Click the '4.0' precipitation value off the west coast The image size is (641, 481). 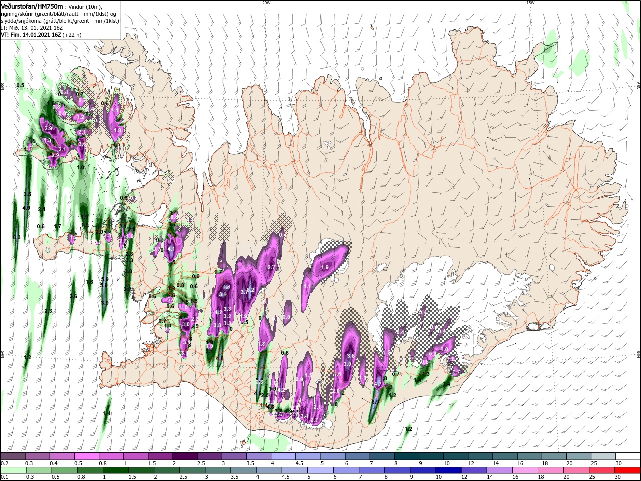tap(26, 208)
